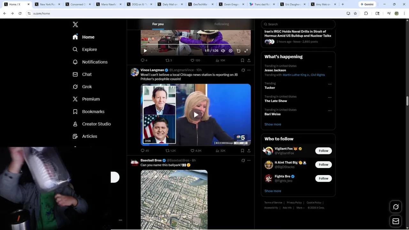Image resolution: width=409 pixels, height=230 pixels.
Task: Switch to the Following tab
Action: 222,24
